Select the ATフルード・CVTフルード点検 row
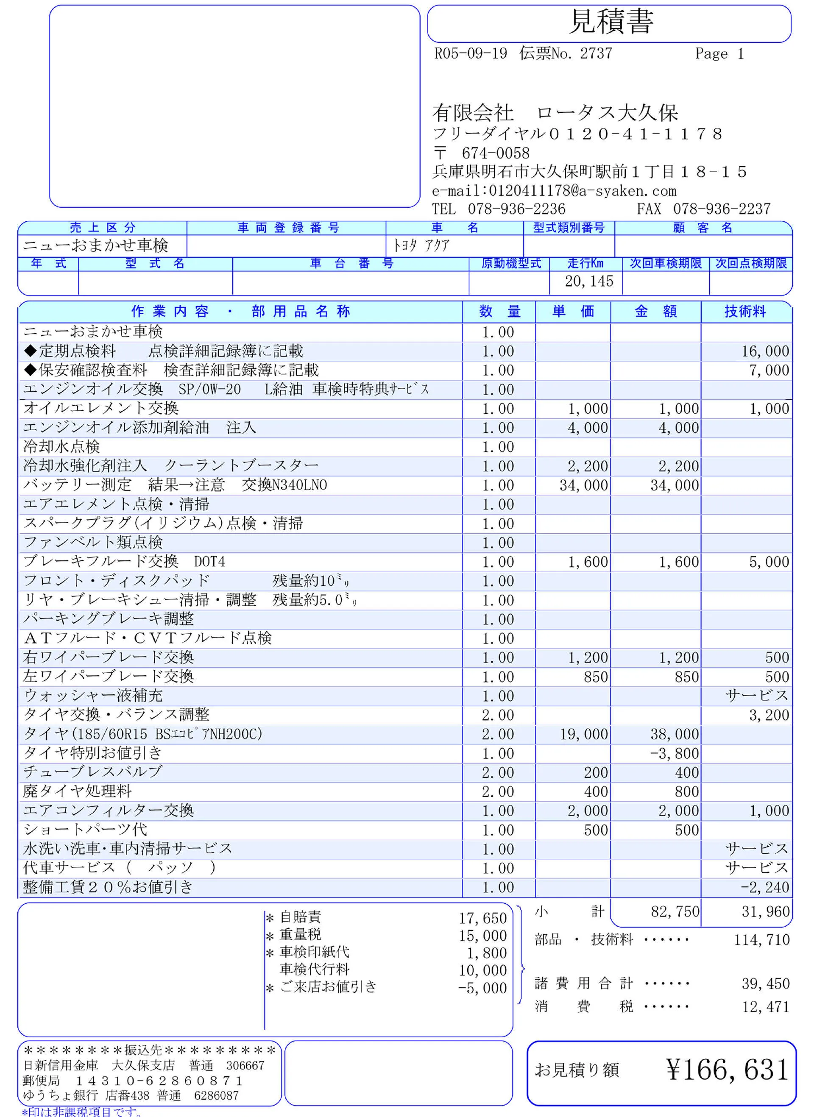This screenshot has width=814, height=1117. click(x=405, y=638)
